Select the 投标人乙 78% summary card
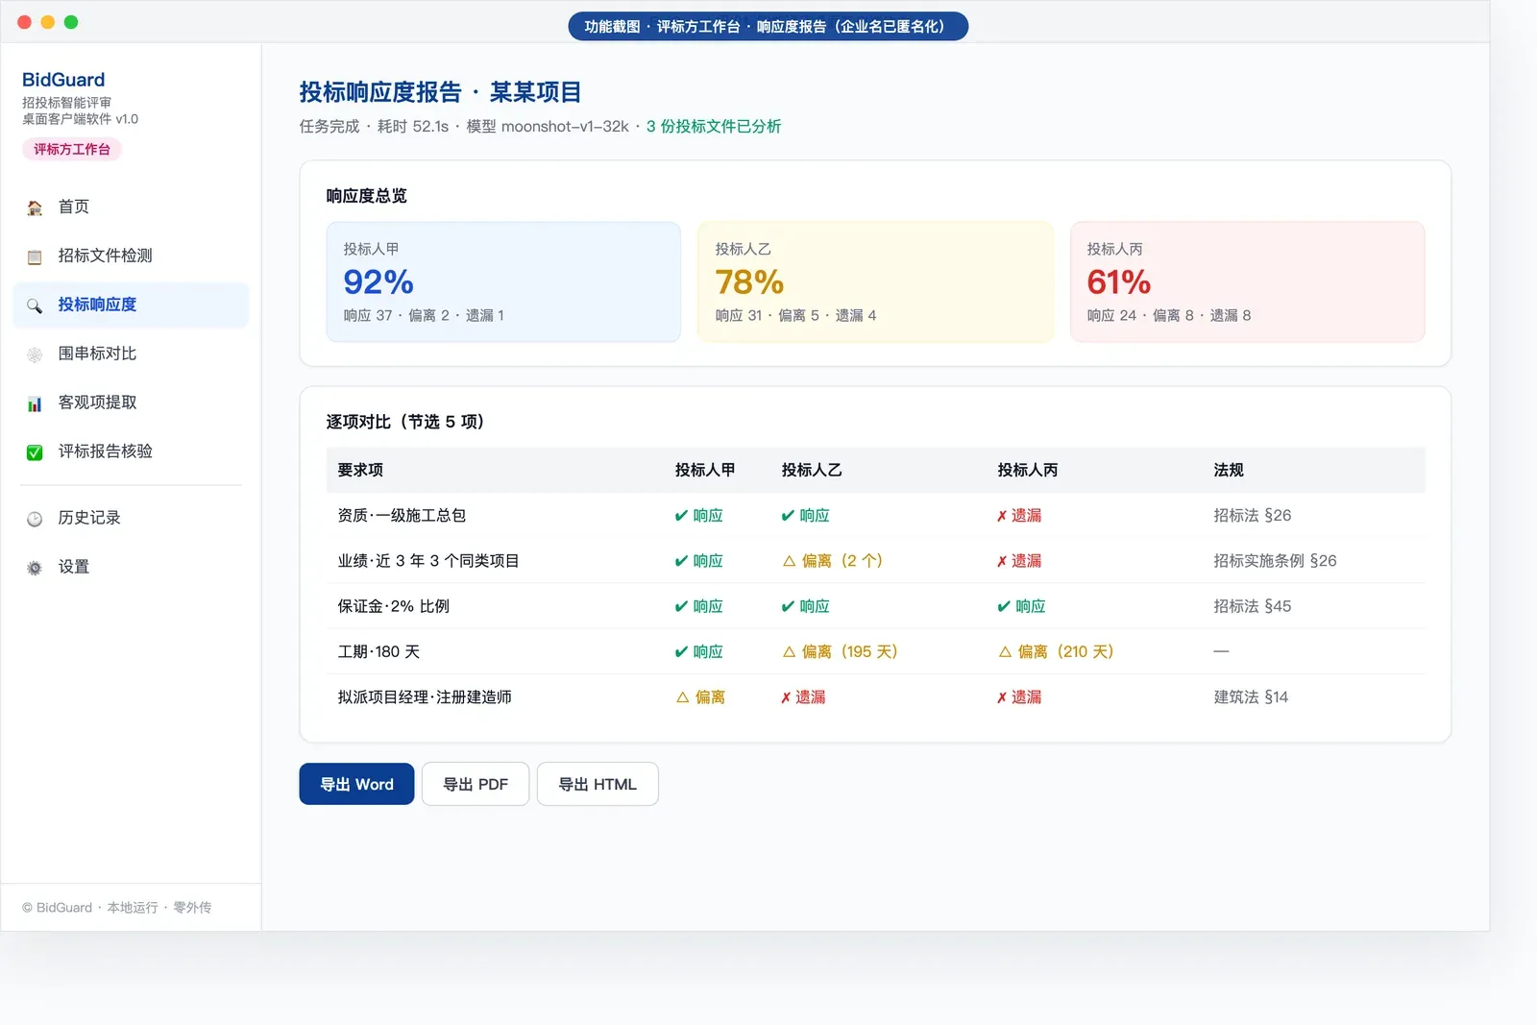The height and width of the screenshot is (1025, 1537). pyautogui.click(x=875, y=281)
